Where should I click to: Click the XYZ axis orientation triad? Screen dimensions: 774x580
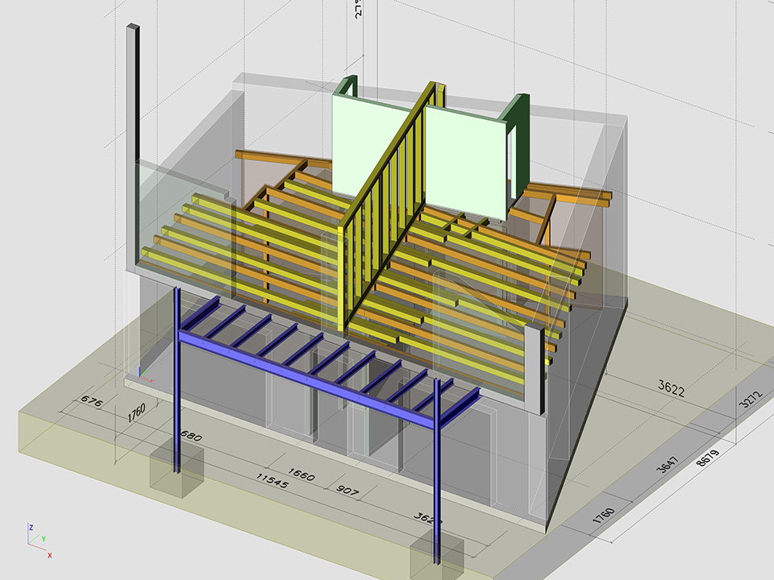37,539
